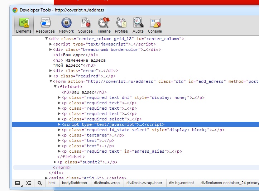
Task: Open the Profiles panel
Action: pos(121,25)
